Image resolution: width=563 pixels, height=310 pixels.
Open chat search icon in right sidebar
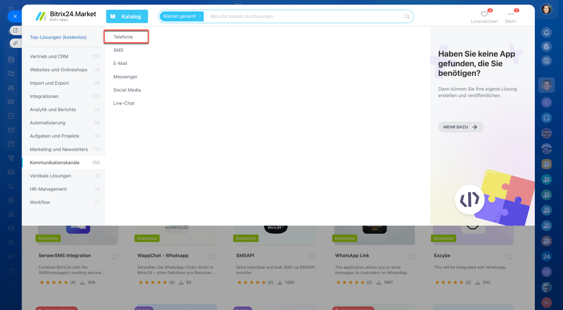tap(546, 61)
